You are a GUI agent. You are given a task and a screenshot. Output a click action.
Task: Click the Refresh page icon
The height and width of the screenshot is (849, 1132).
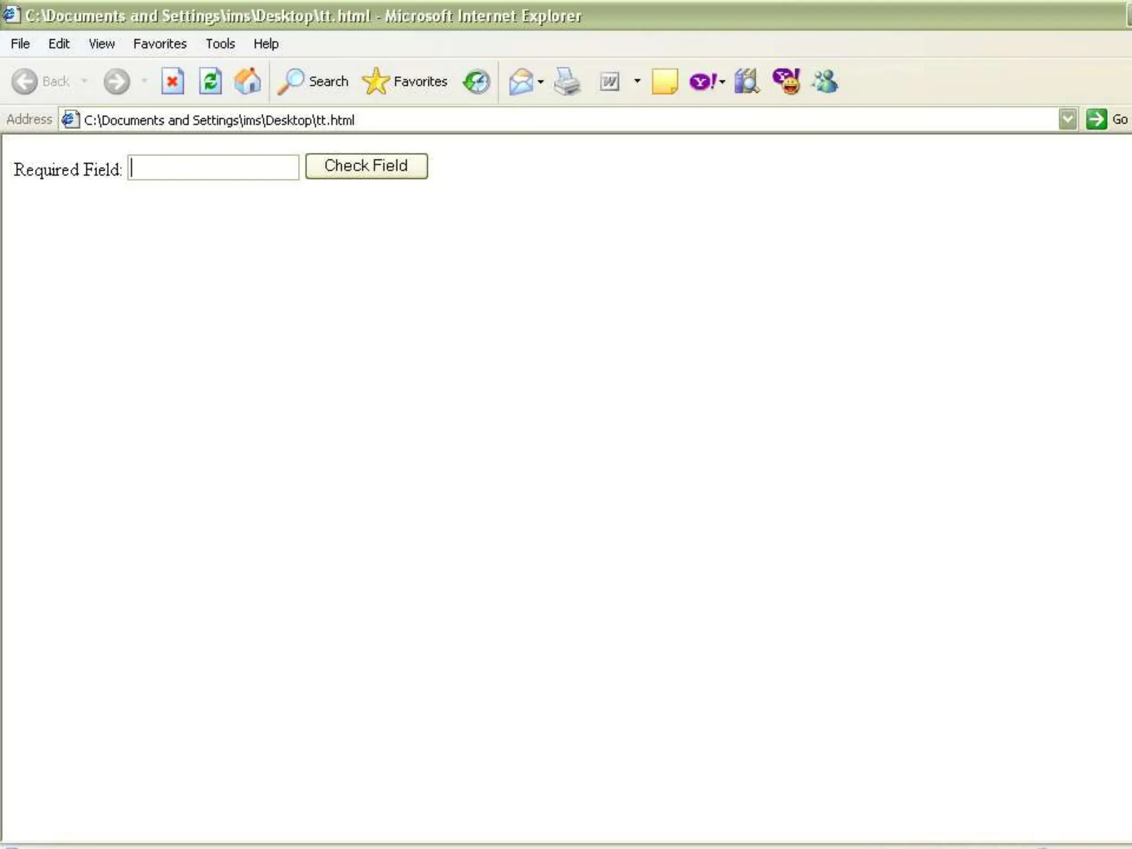210,82
